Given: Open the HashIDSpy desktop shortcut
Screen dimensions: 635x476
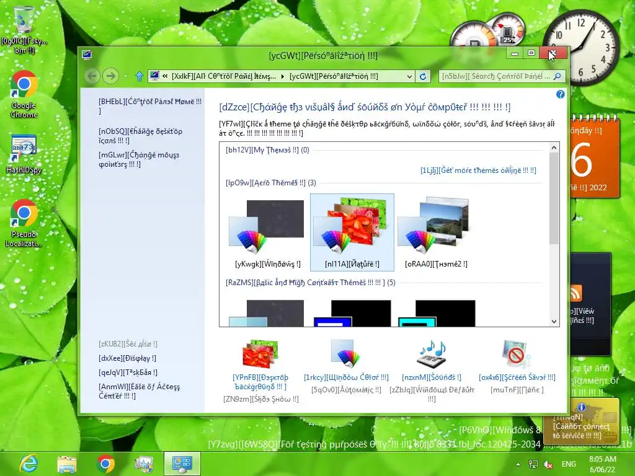Looking at the screenshot, I should click(24, 154).
